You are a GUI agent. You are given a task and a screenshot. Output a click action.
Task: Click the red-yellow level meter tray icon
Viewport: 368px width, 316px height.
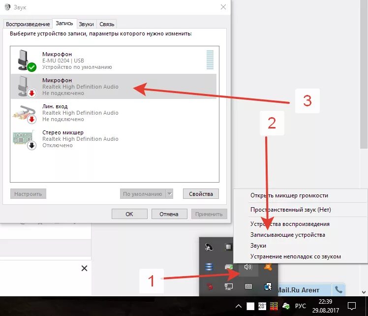[x=274, y=306]
